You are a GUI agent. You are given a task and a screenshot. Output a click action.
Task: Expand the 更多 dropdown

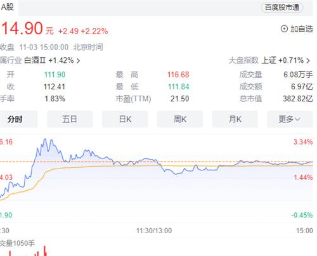(x=290, y=119)
